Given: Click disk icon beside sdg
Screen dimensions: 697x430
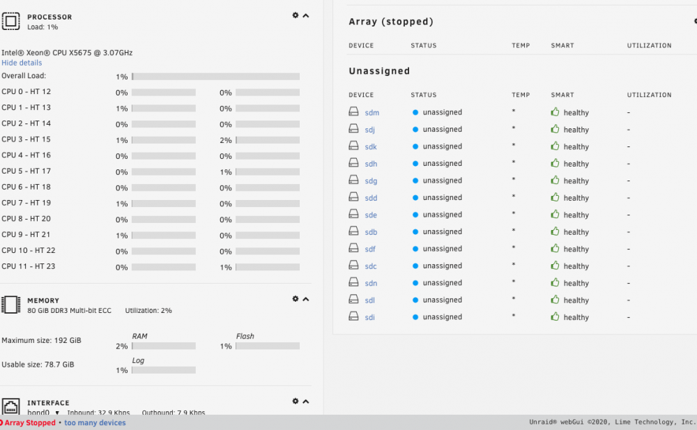Looking at the screenshot, I should (353, 179).
